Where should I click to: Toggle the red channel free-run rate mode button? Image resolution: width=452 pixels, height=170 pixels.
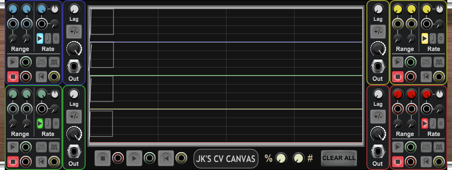pos(425,124)
